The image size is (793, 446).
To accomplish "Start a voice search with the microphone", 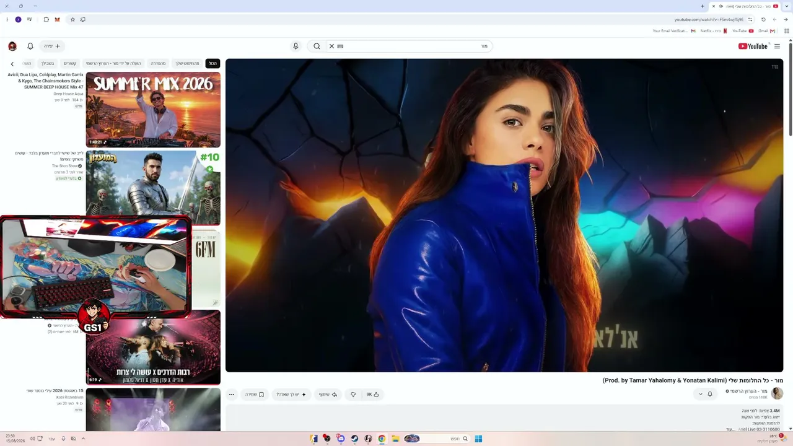I will (x=296, y=46).
